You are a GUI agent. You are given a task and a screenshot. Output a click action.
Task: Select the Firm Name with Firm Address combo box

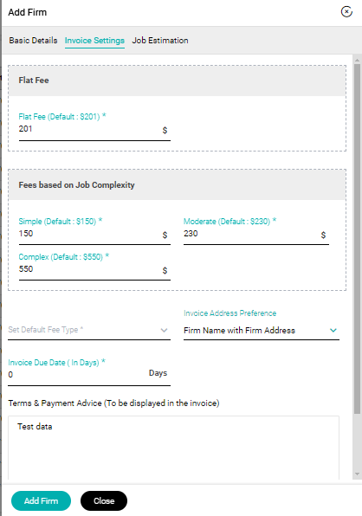click(x=262, y=331)
